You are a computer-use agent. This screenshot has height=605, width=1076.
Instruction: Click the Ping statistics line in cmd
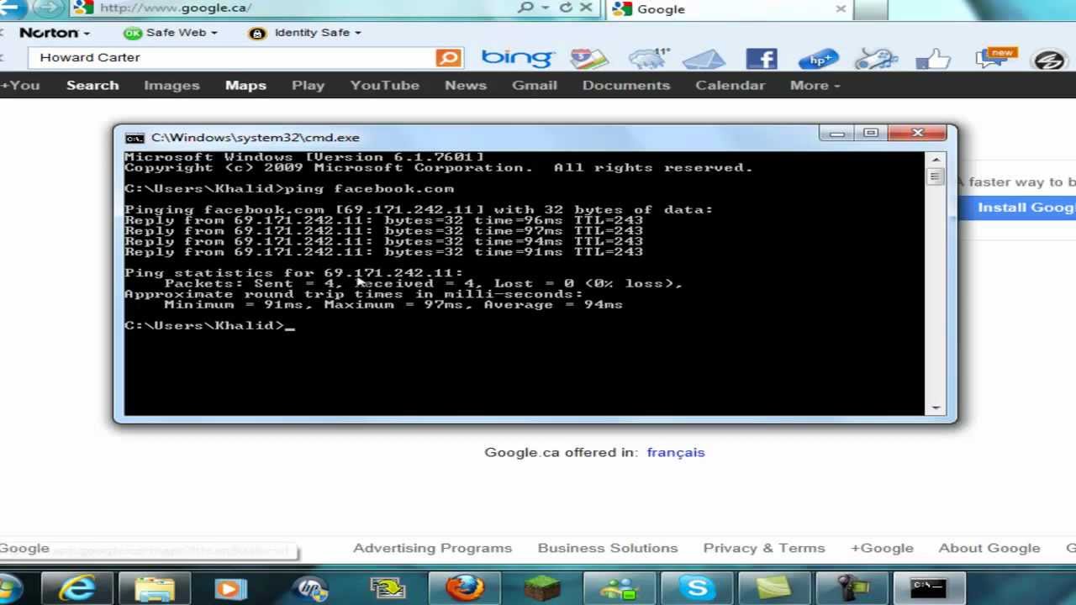point(293,272)
